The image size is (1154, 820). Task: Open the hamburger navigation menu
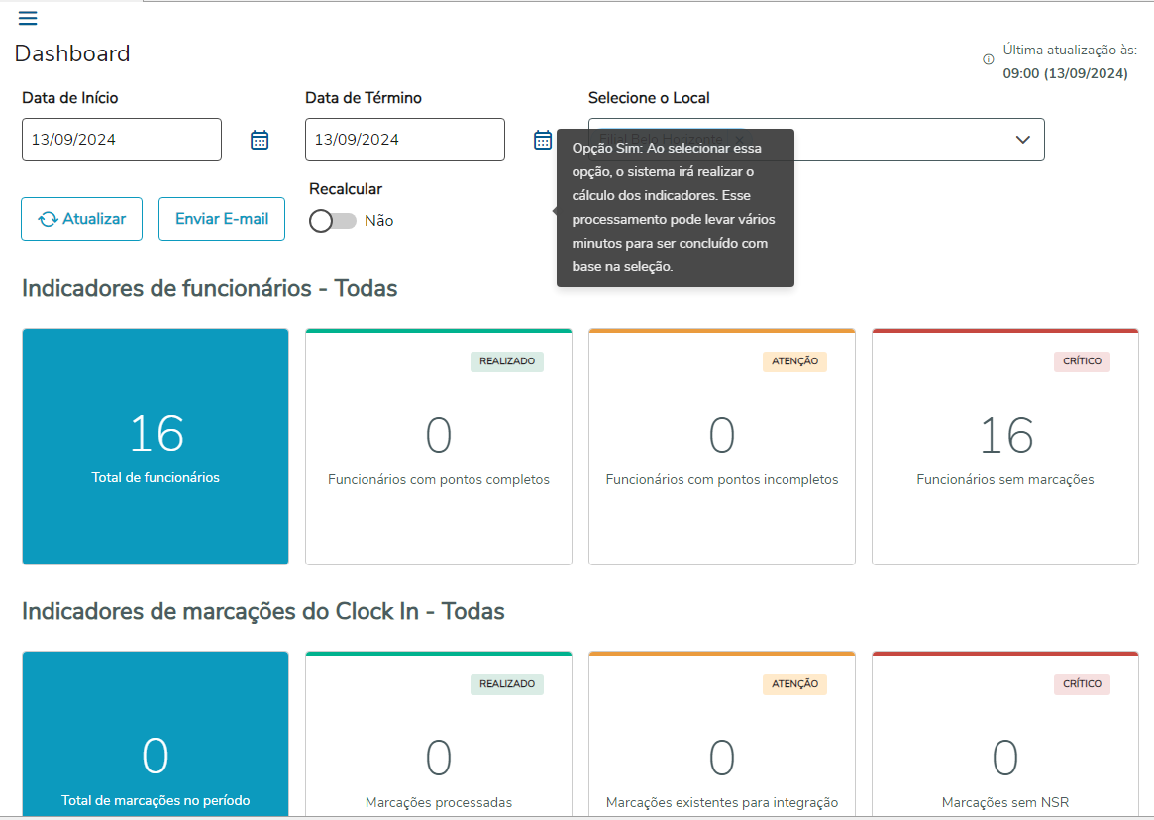[28, 18]
